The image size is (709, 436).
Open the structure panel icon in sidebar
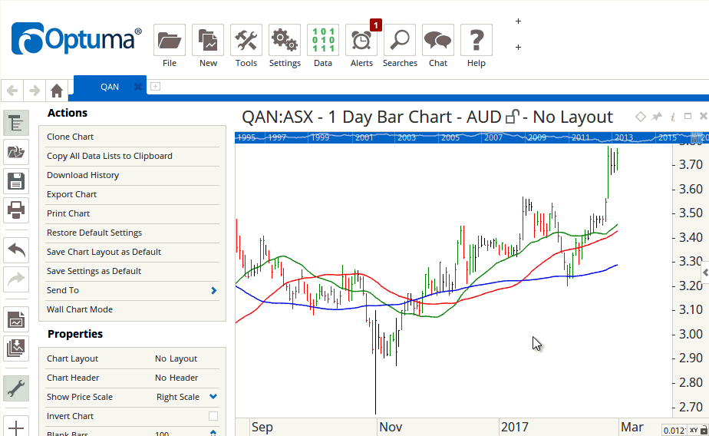[x=16, y=123]
